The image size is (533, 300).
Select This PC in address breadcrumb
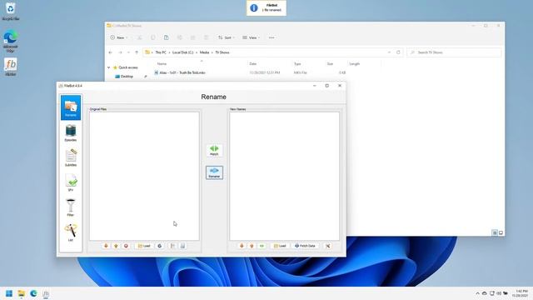point(161,52)
